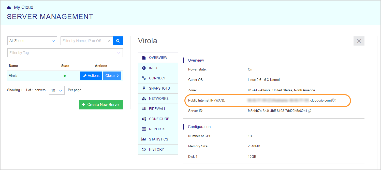Screen dimensions: 381x170
Task: Copy the Server ID to clipboard
Action: tap(310, 111)
